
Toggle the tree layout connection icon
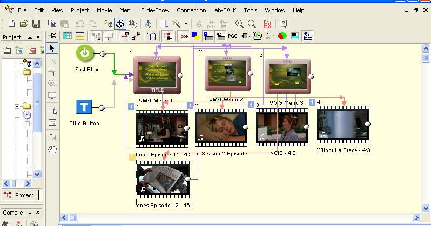click(x=96, y=36)
